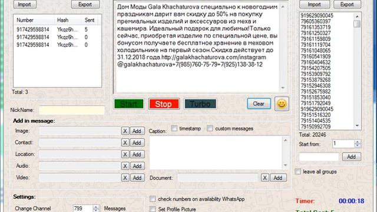Select recipient number 79154207505
This screenshot has width=377, height=212.
point(316,68)
